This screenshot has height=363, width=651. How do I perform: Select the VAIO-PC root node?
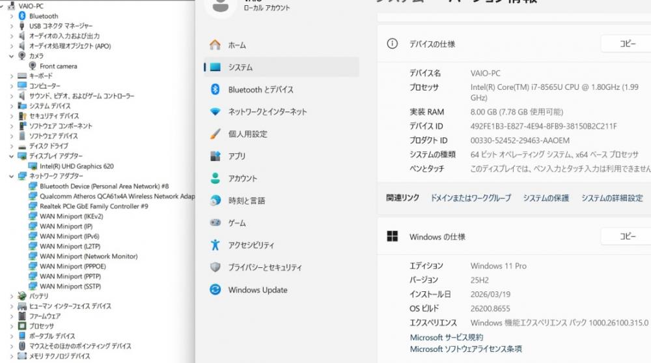(x=31, y=6)
